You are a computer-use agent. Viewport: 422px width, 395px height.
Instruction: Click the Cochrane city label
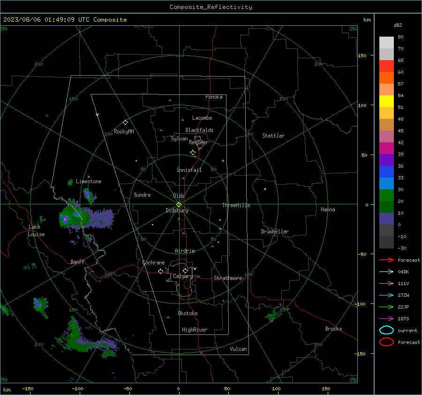153,263
